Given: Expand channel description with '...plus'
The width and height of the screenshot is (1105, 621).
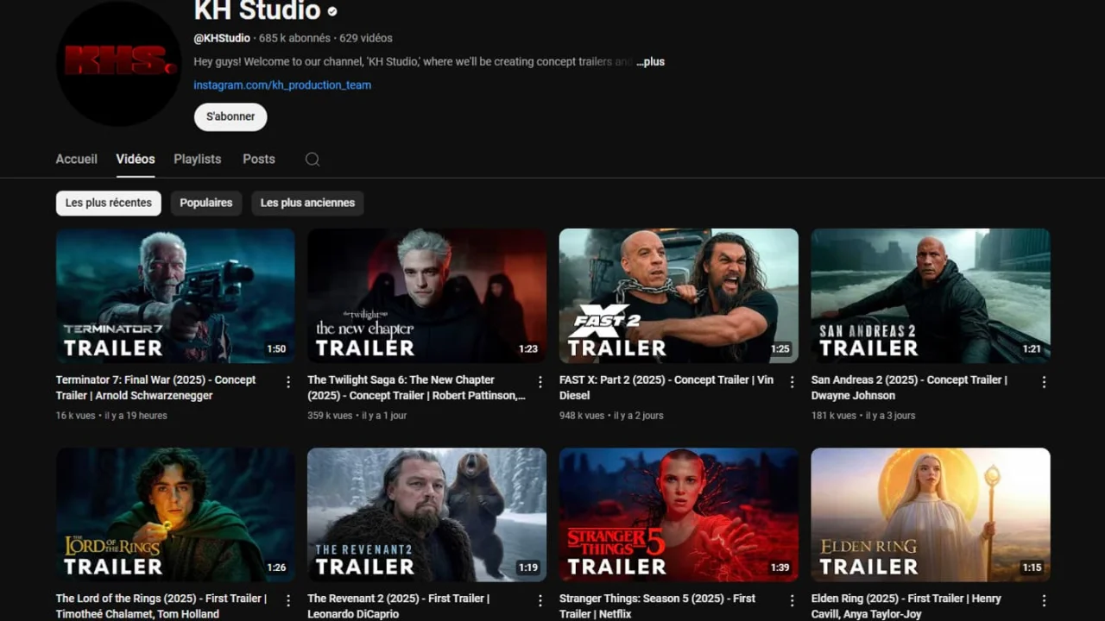Looking at the screenshot, I should 650,61.
